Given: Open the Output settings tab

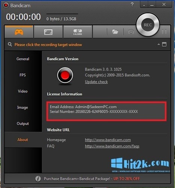Looking at the screenshot, I should coord(23,124).
